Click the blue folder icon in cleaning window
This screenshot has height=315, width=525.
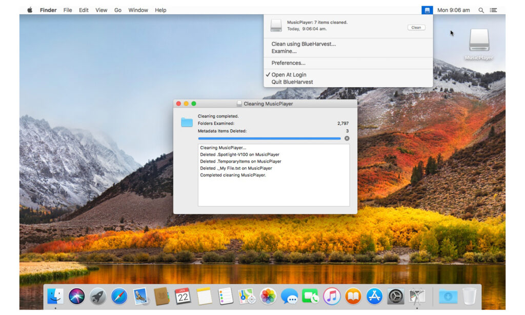pos(187,122)
